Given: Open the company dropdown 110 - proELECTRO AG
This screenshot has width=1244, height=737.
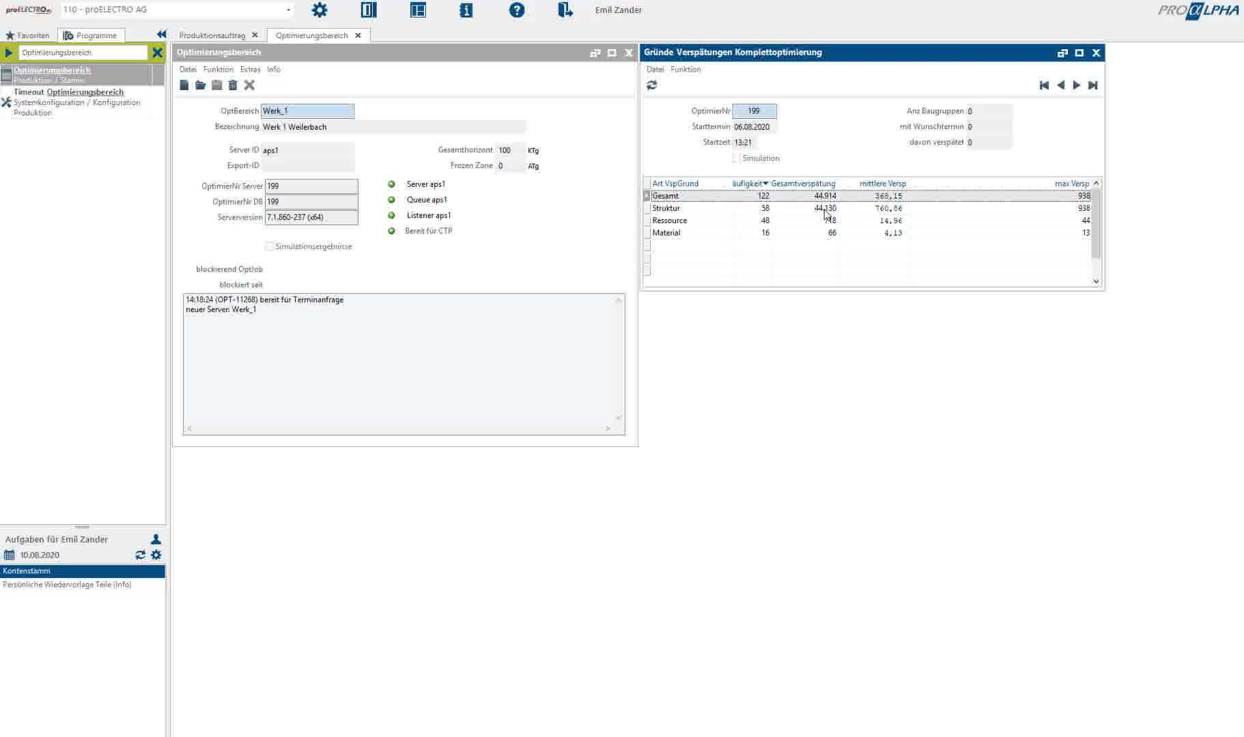Looking at the screenshot, I should click(288, 10).
